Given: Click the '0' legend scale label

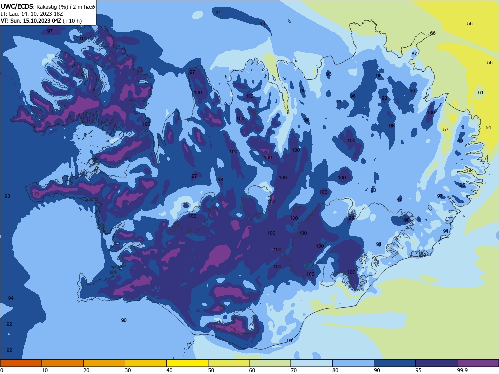Looking at the screenshot, I should (2, 370).
